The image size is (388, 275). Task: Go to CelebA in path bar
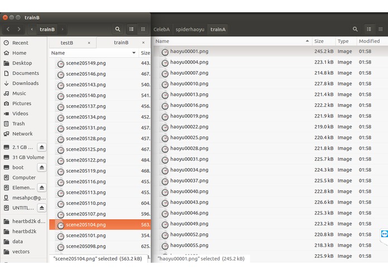pos(161,30)
